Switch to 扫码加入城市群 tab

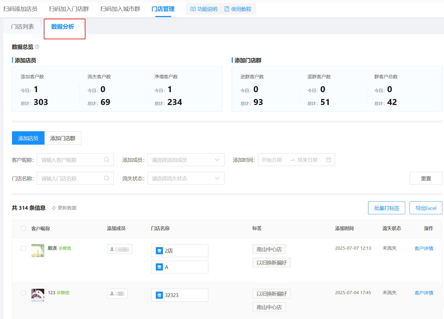(120, 9)
